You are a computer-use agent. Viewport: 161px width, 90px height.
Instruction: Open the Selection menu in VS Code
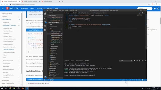click(55, 10)
